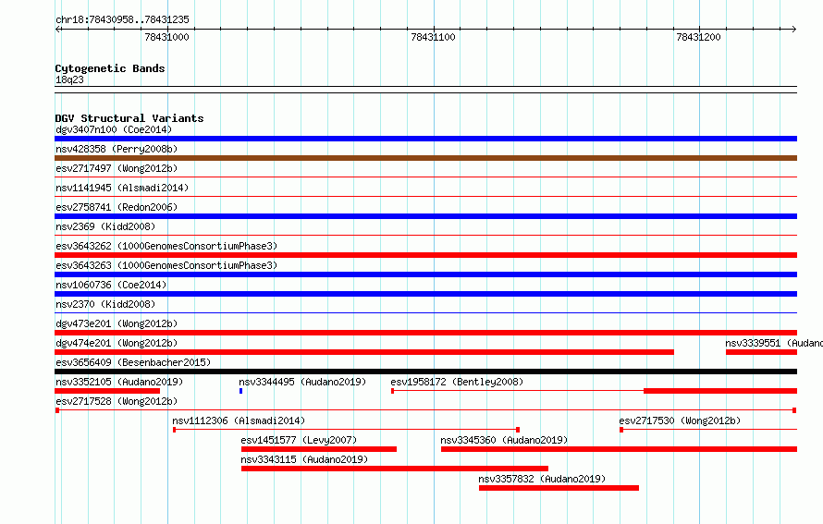Click the thick red esv1958172 segment
The image size is (823, 524).
pyautogui.click(x=720, y=391)
